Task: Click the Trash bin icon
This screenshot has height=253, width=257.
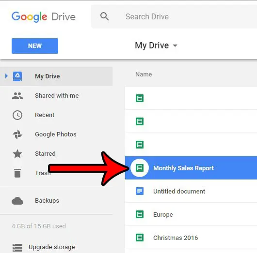Action: point(17,173)
